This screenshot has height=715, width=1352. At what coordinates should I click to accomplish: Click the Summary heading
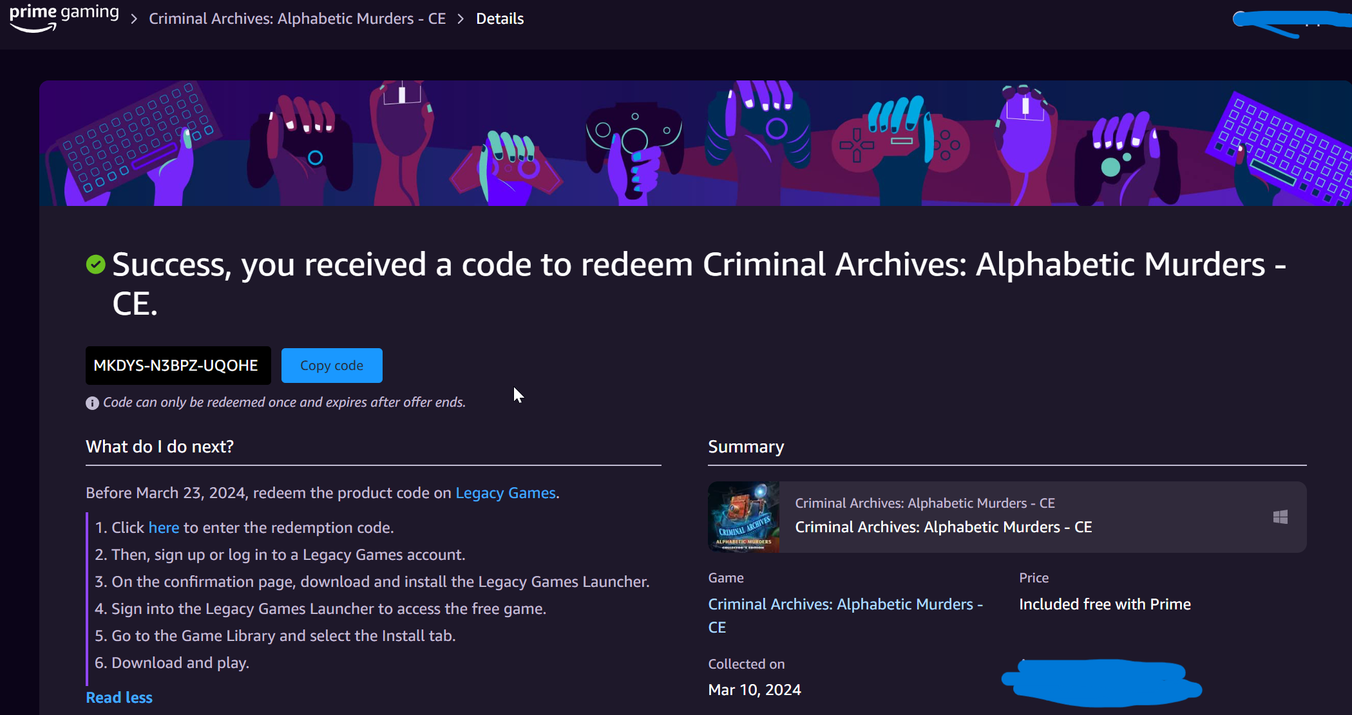click(746, 447)
